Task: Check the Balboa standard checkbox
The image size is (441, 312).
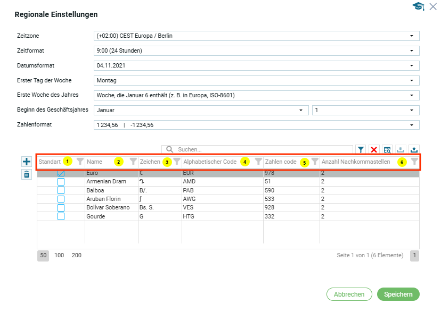Action: [x=61, y=190]
